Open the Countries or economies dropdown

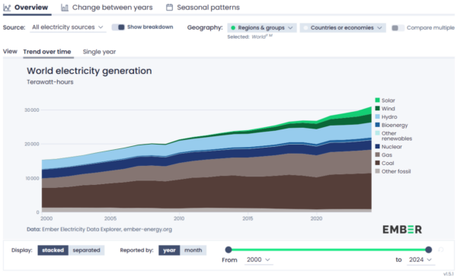(343, 27)
